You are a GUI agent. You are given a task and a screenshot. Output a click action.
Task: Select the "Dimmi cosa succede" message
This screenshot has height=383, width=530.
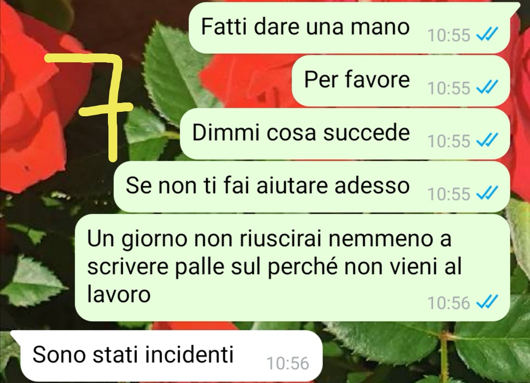point(345,134)
